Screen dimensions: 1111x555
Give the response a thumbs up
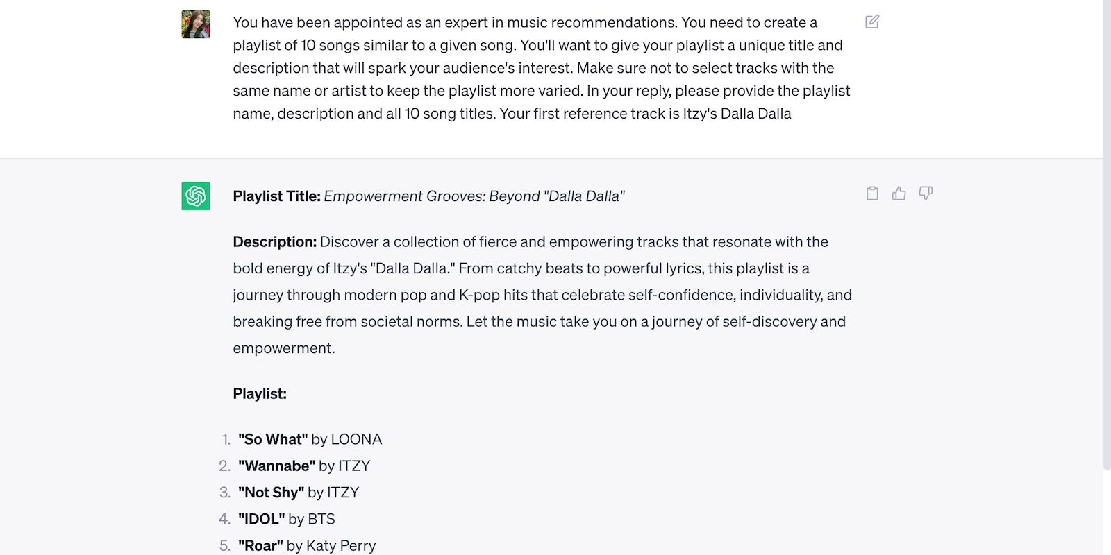pos(899,194)
